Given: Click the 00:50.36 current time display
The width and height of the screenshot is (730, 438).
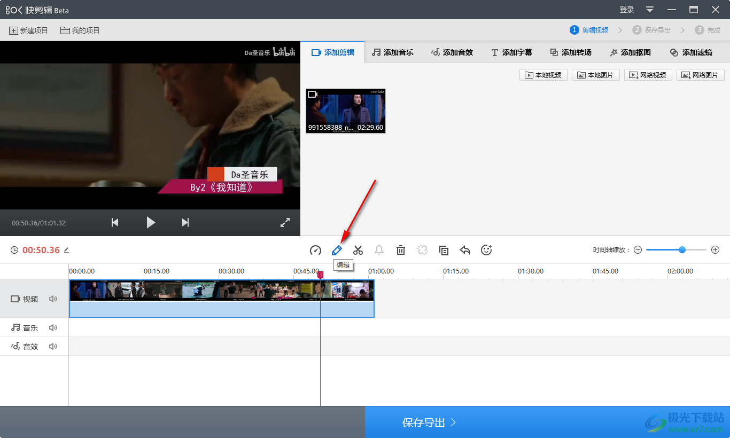Looking at the screenshot, I should click(41, 250).
